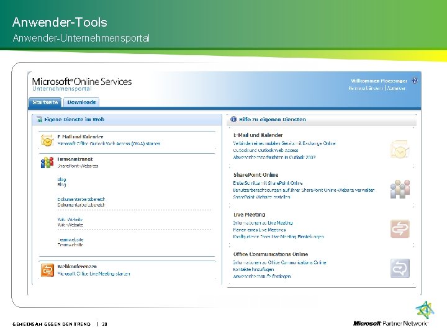
Task: Open help on connecting a mobile device with Exchange Online
Action: tap(284, 143)
